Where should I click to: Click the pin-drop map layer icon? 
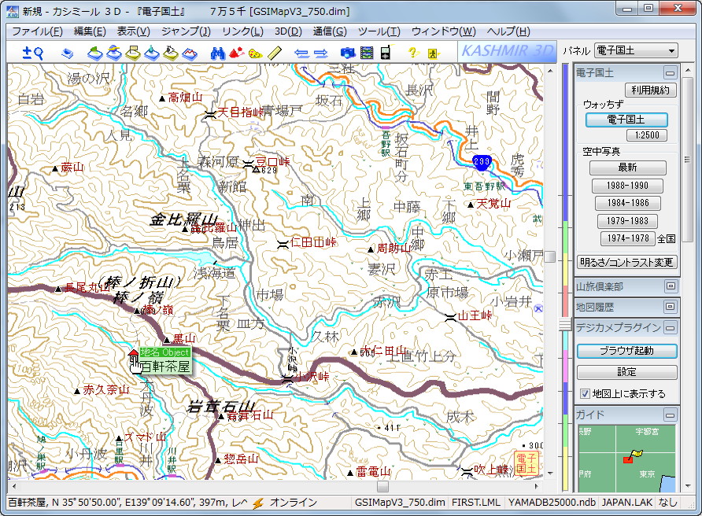point(152,53)
